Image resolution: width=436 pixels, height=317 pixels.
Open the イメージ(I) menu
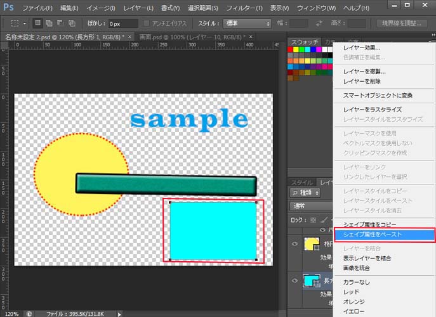tap(101, 8)
